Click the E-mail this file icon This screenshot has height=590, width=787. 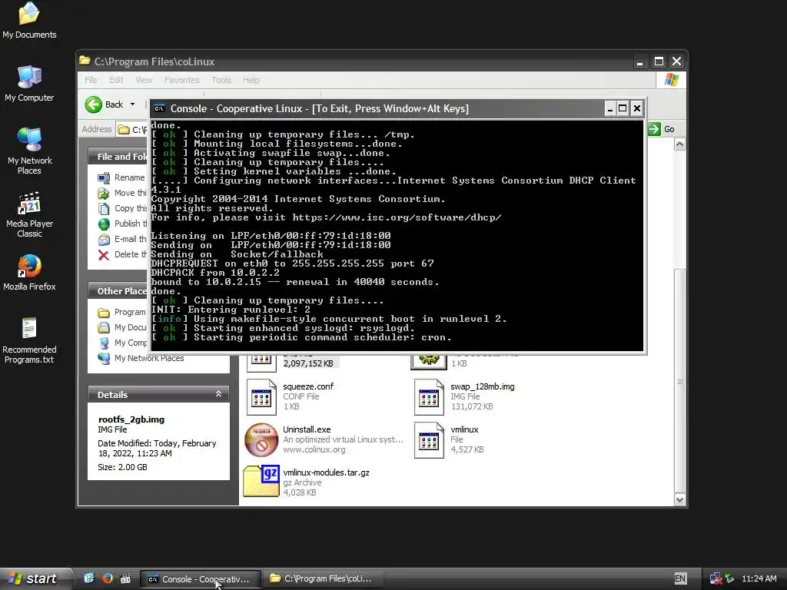click(104, 240)
